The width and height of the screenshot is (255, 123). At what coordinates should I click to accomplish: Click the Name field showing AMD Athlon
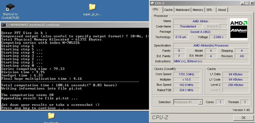pyautogui.click(x=200, y=21)
